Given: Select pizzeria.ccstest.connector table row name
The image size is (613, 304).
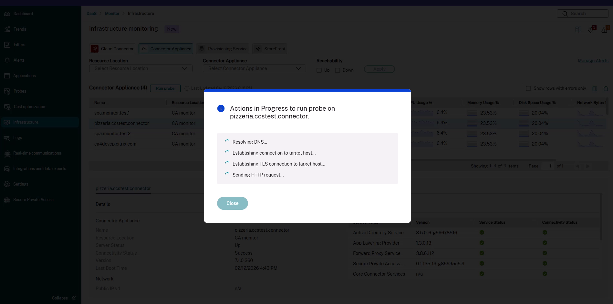Looking at the screenshot, I should pos(121,123).
